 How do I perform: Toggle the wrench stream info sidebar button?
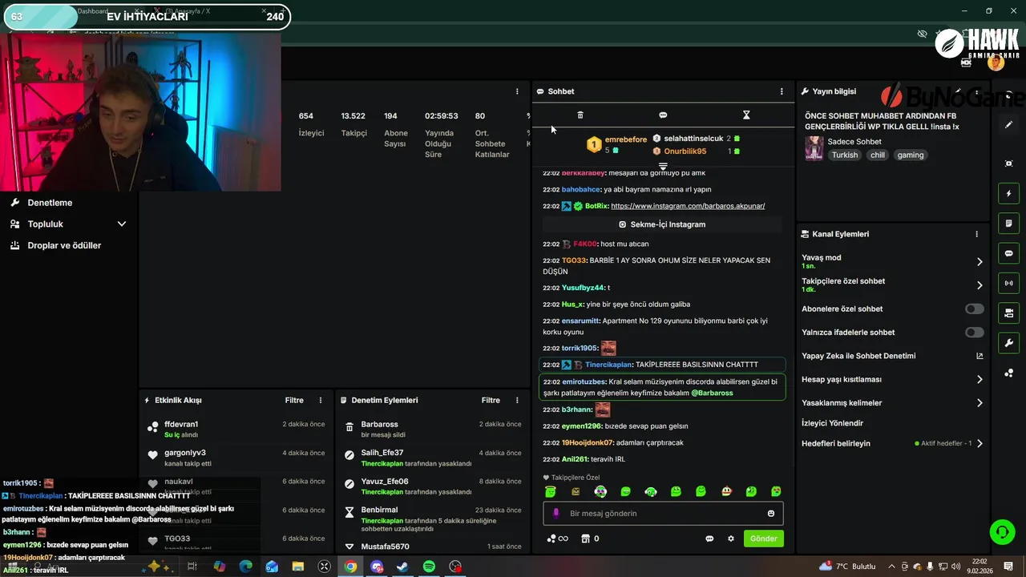tap(1008, 343)
